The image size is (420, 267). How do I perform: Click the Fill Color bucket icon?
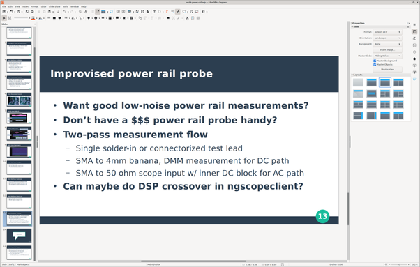(x=40, y=18)
